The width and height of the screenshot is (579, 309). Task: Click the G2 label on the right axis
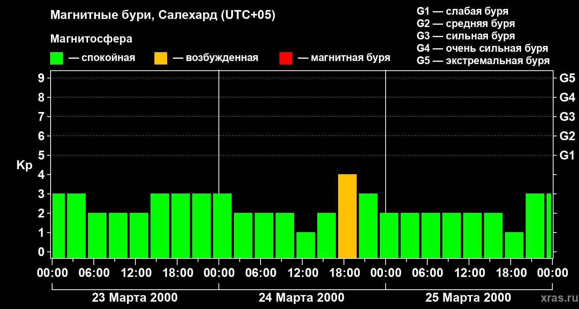point(567,136)
